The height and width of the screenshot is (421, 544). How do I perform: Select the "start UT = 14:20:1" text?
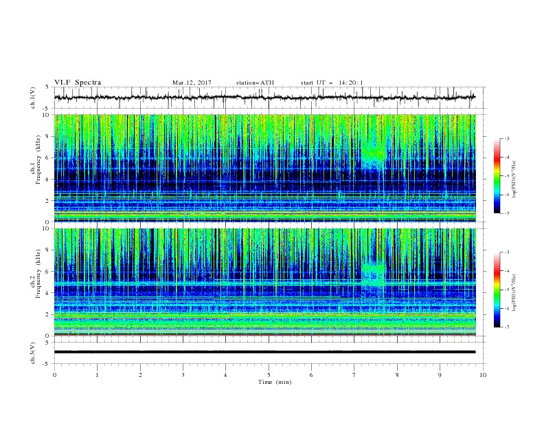pyautogui.click(x=332, y=83)
